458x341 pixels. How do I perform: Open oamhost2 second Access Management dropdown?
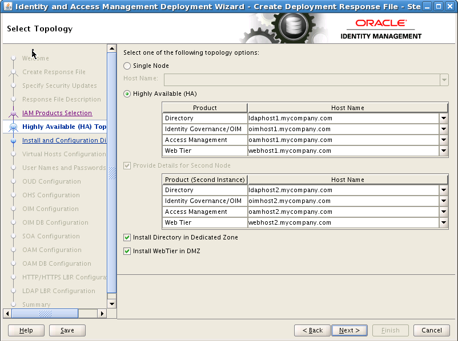pos(443,212)
